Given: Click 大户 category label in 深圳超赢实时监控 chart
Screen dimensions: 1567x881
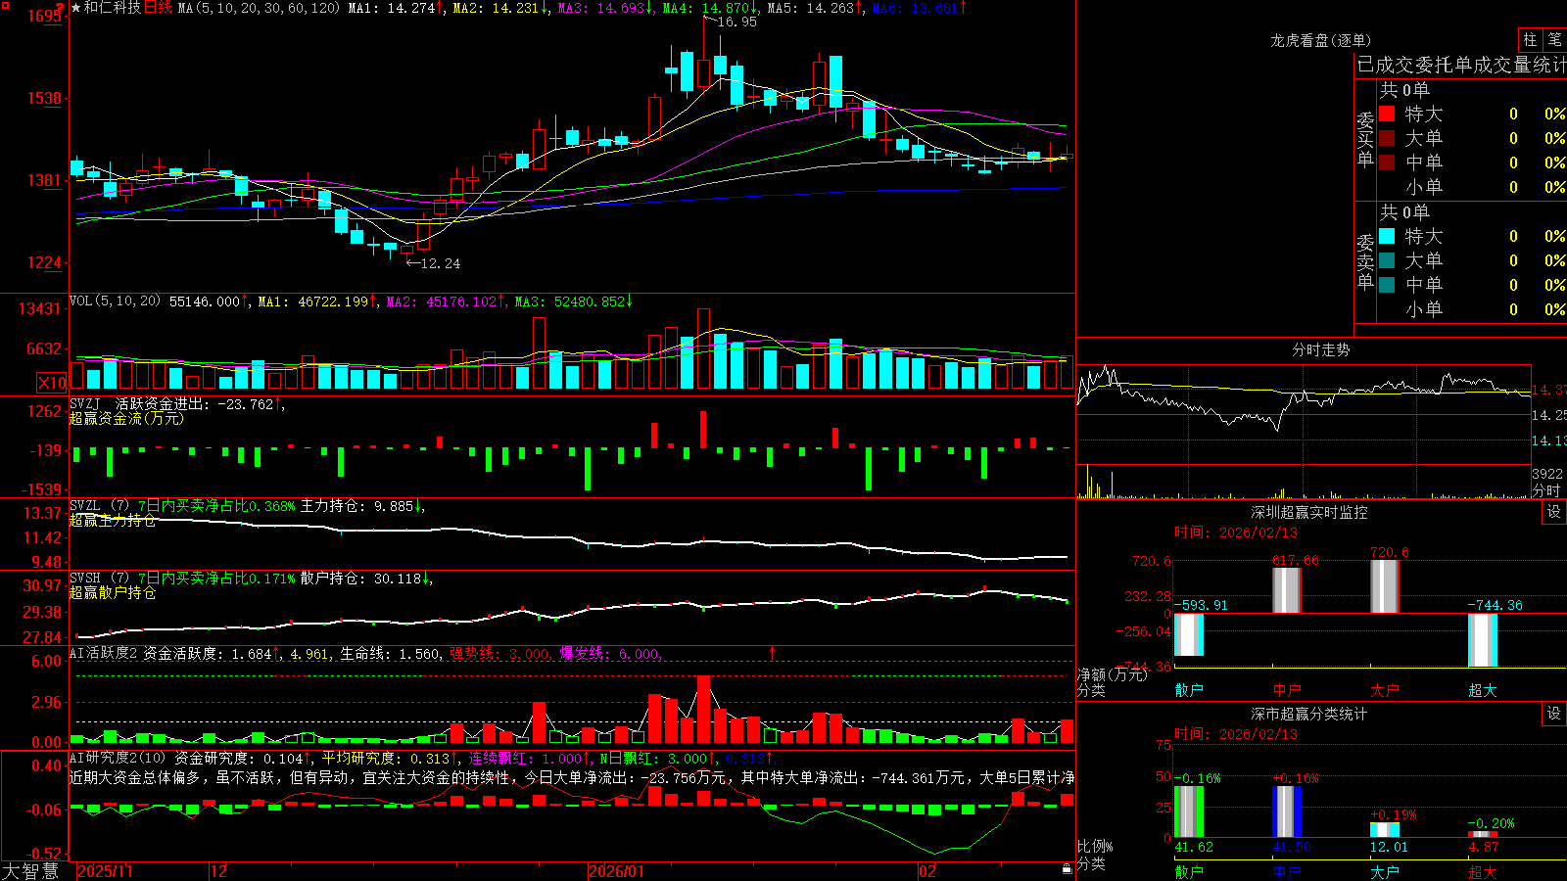Looking at the screenshot, I should (1385, 690).
